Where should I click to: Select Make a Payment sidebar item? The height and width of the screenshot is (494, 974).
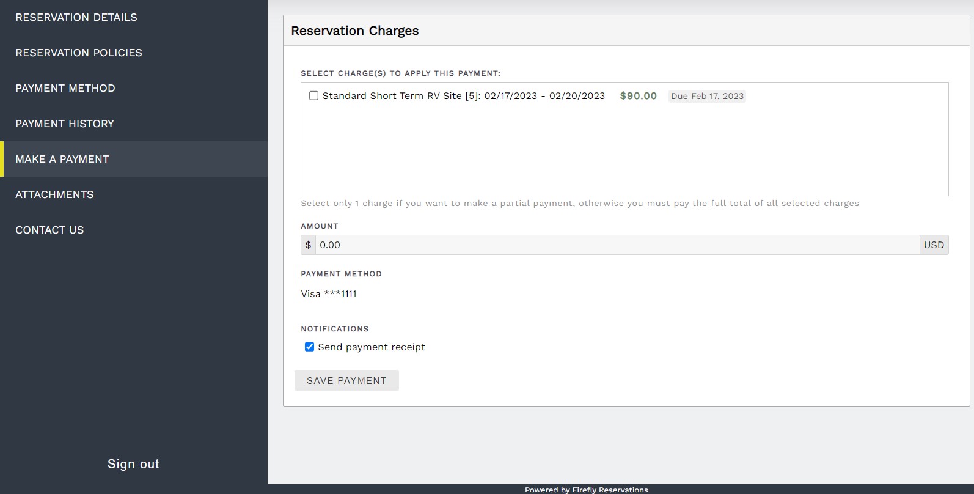[62, 159]
